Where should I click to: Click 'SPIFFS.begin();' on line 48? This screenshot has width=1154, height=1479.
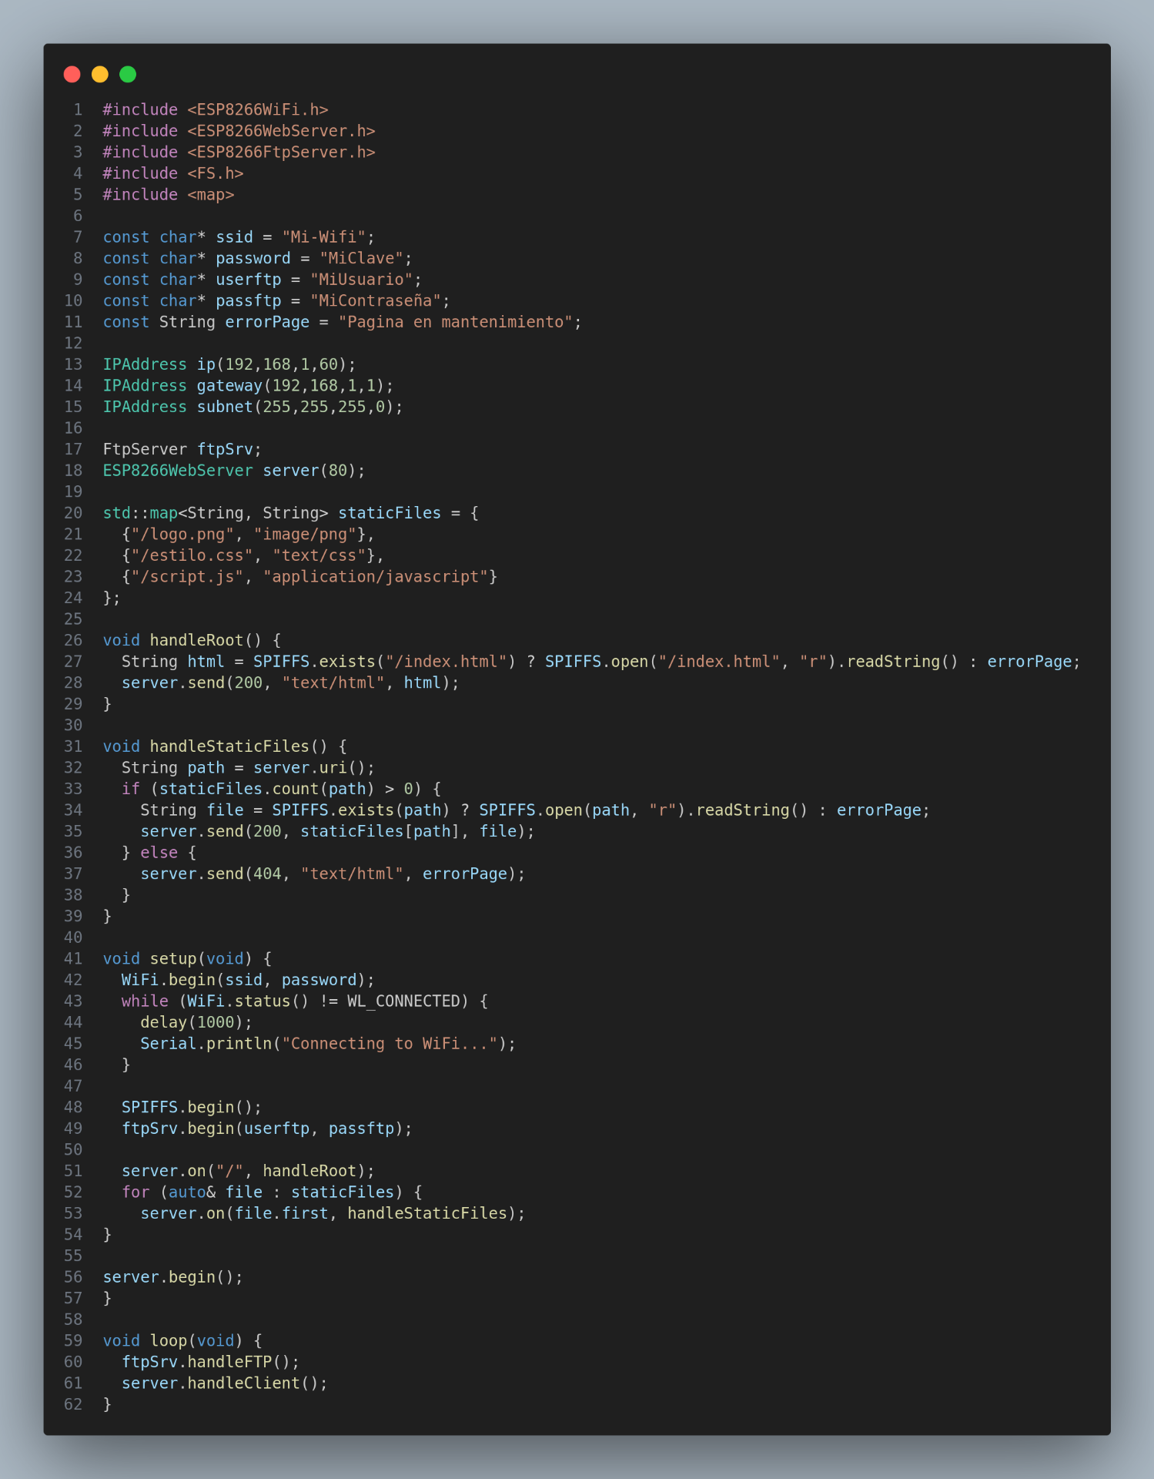point(192,1107)
